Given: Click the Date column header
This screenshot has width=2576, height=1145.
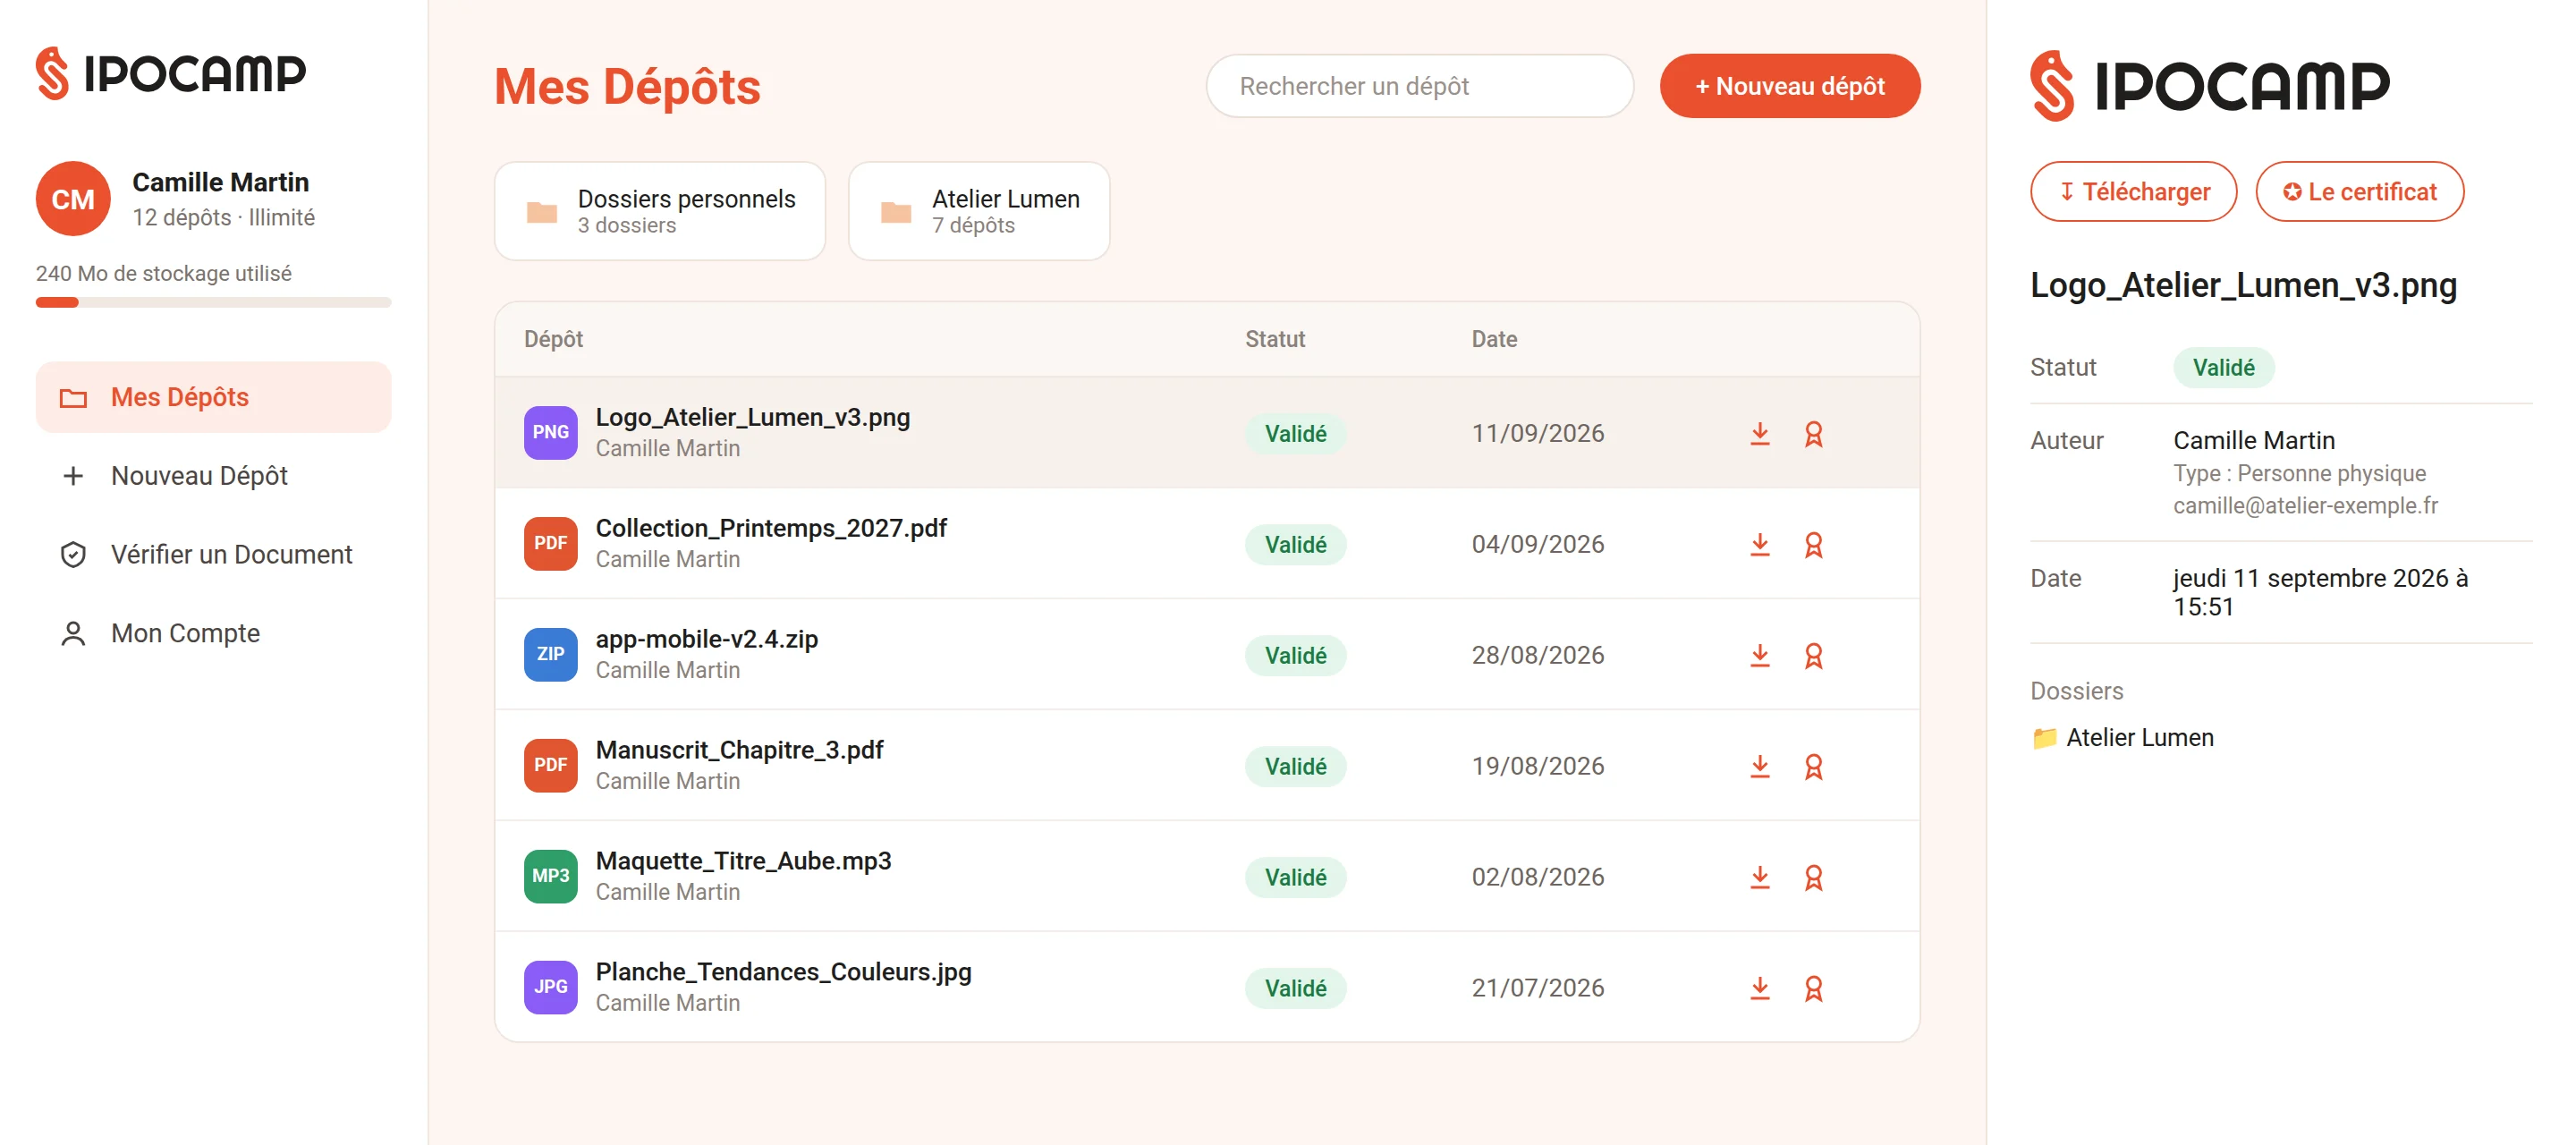Looking at the screenshot, I should pyautogui.click(x=1494, y=339).
